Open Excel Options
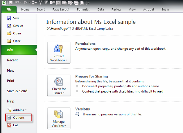This screenshot has height=133, width=183. (x=18, y=118)
